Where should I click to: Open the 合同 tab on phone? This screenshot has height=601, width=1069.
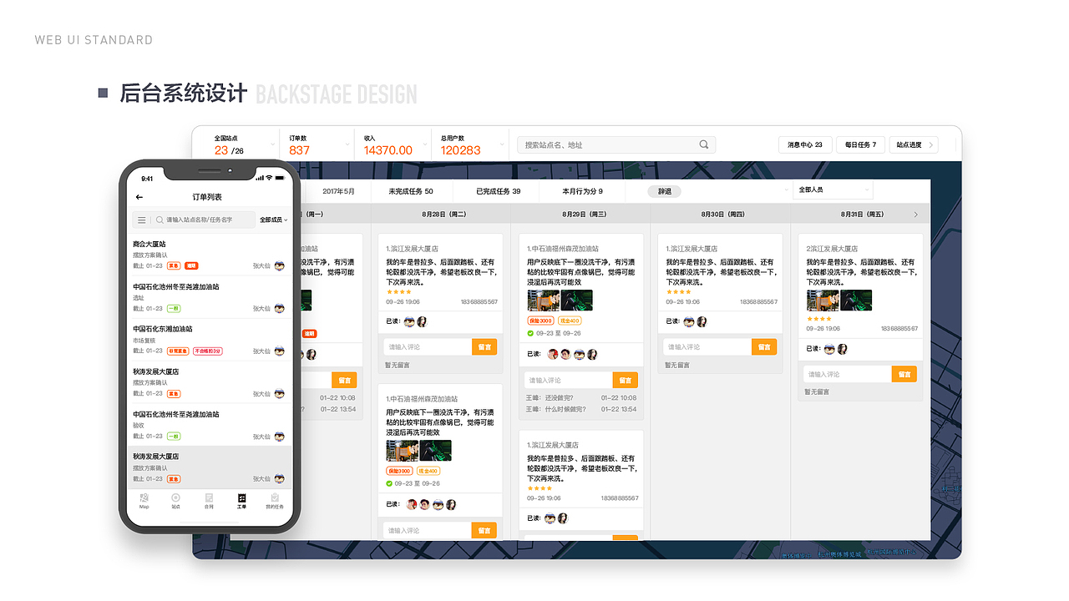(209, 501)
